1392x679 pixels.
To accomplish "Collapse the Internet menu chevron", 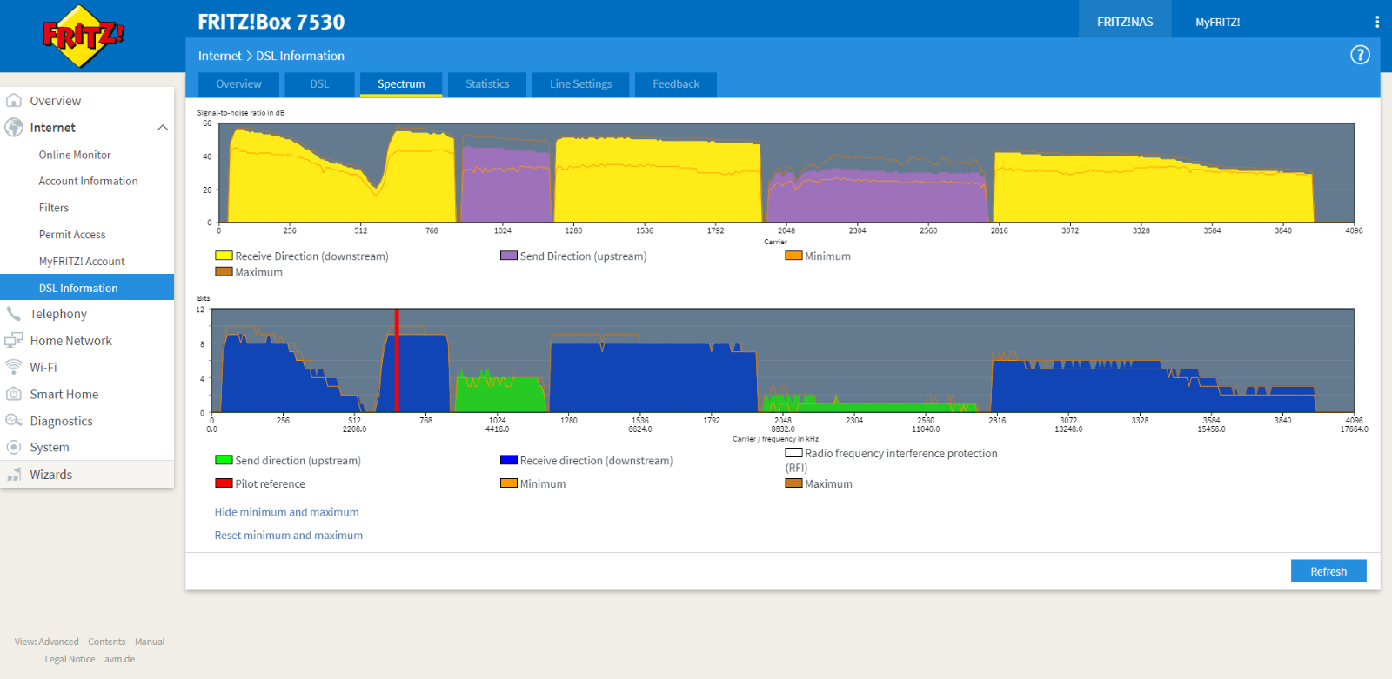I will point(162,128).
